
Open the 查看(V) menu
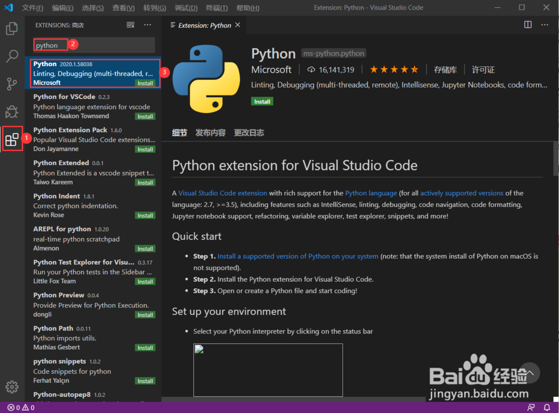click(124, 8)
